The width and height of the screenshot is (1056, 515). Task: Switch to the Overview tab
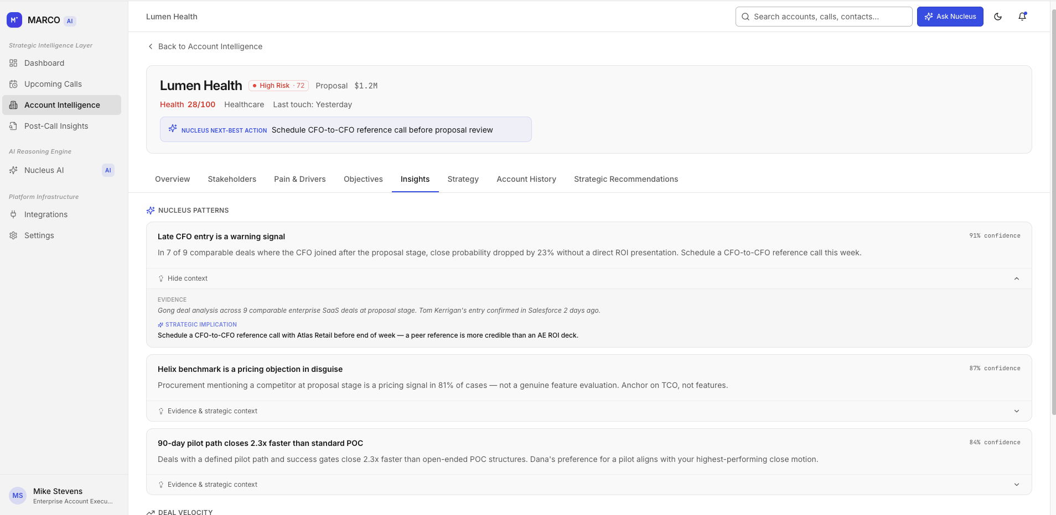click(172, 179)
